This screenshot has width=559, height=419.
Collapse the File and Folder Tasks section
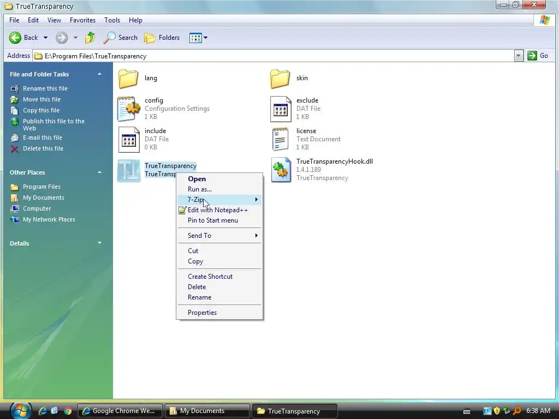[x=99, y=74]
